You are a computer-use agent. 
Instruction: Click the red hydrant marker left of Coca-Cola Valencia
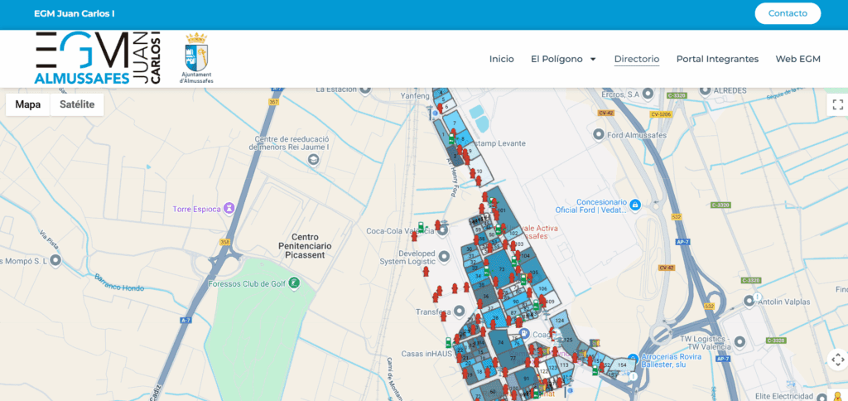414,236
